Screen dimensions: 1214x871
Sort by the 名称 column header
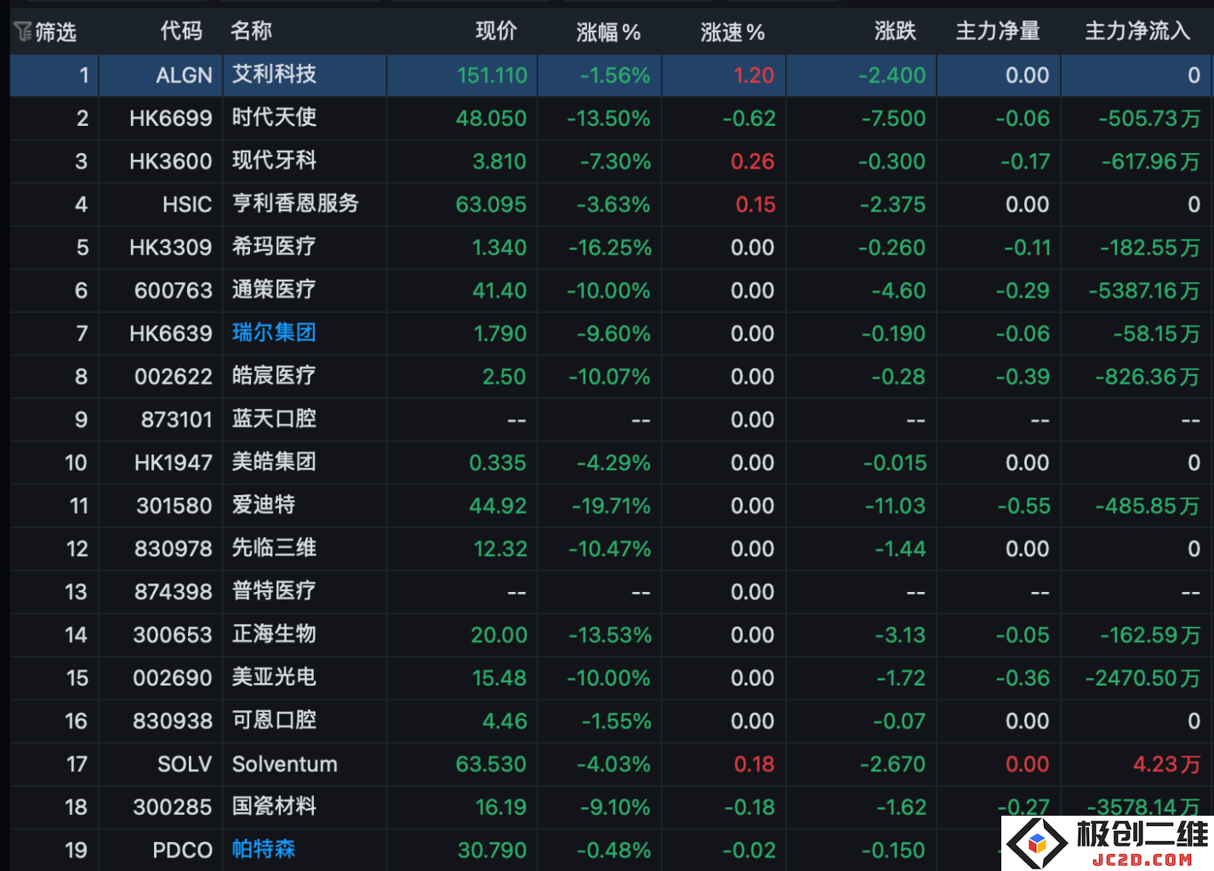[x=252, y=31]
